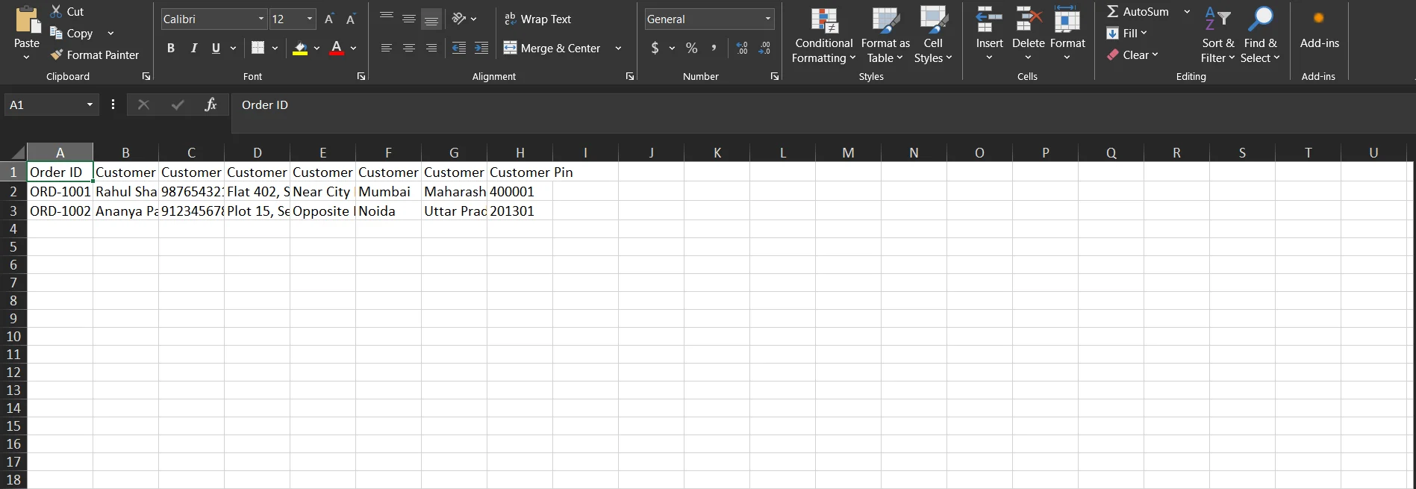The height and width of the screenshot is (489, 1416).
Task: Open the Add-ins button
Action: (1319, 30)
